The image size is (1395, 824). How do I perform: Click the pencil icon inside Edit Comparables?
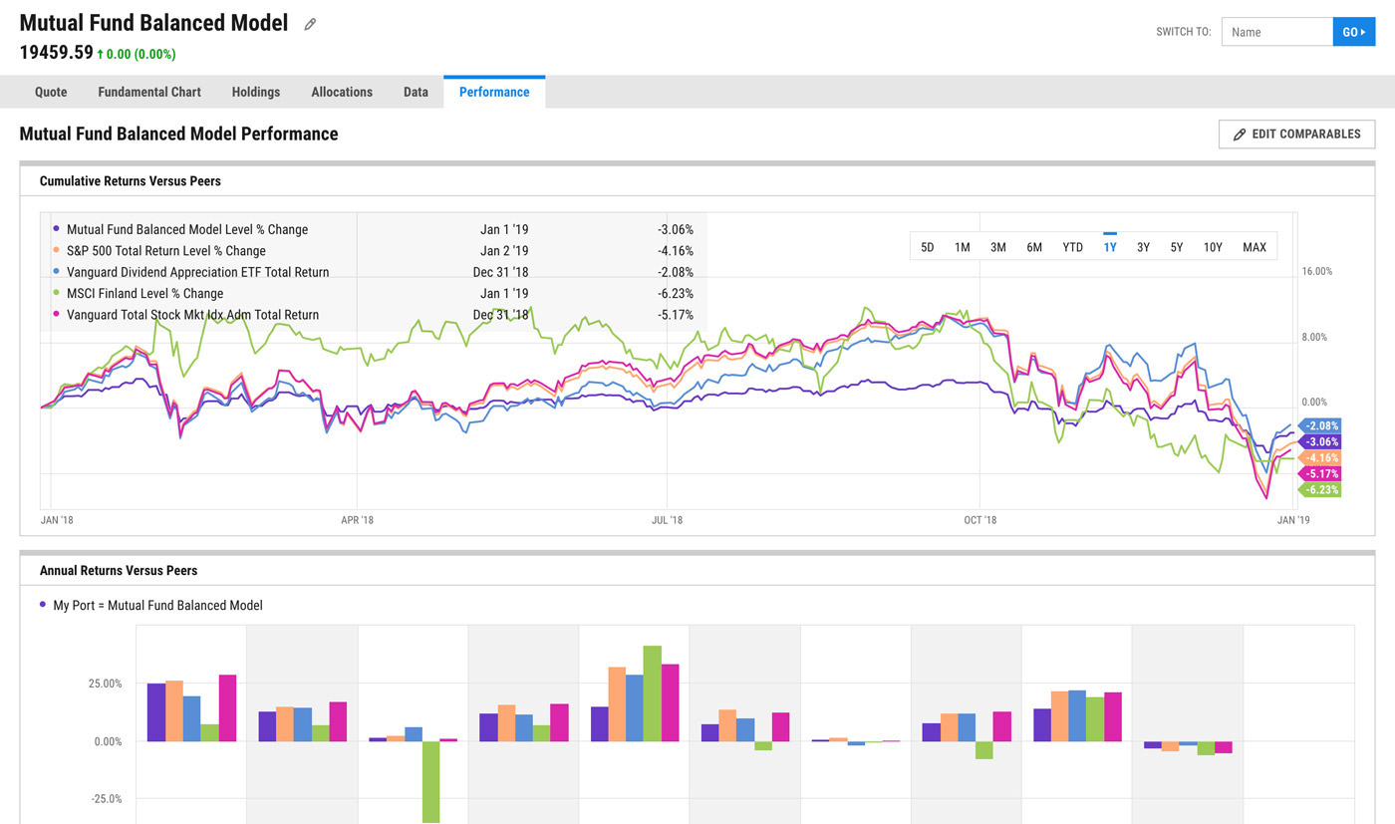pos(1240,134)
